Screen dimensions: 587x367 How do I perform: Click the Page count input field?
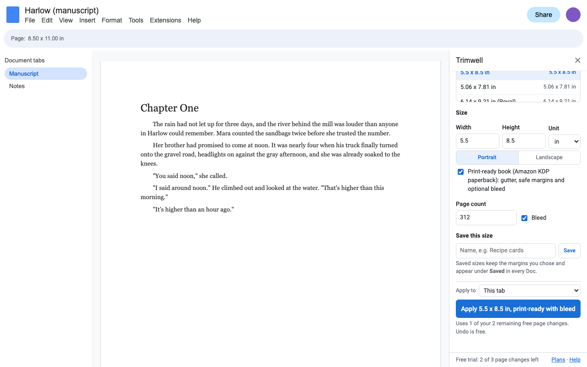point(486,217)
